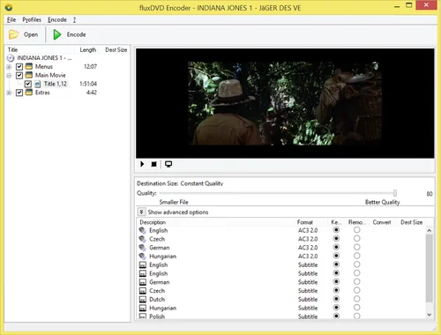The height and width of the screenshot is (335, 441).
Task: Click the Open folder icon in toolbar
Action: click(13, 34)
